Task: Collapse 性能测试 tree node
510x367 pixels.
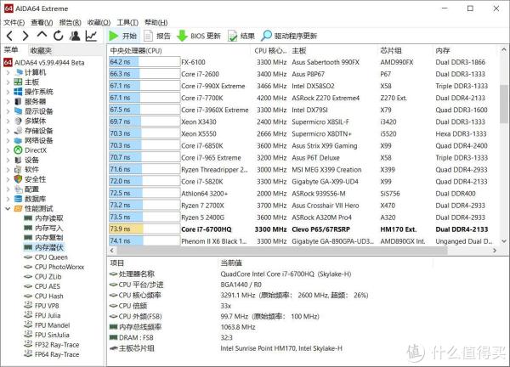Action: pos(8,209)
